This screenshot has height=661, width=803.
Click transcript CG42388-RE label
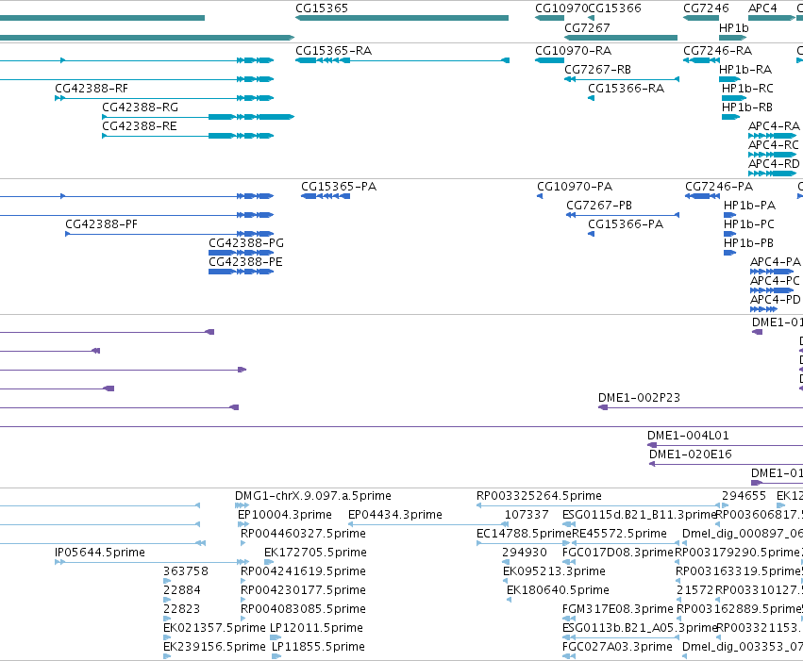pyautogui.click(x=140, y=125)
